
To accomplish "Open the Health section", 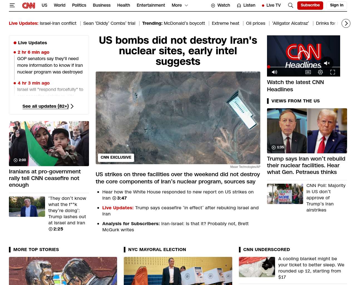I will 123,5.
